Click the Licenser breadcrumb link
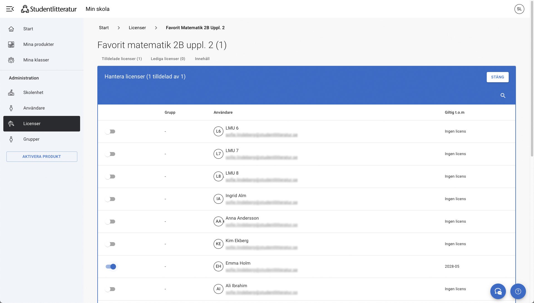Image resolution: width=534 pixels, height=303 pixels. (x=137, y=28)
